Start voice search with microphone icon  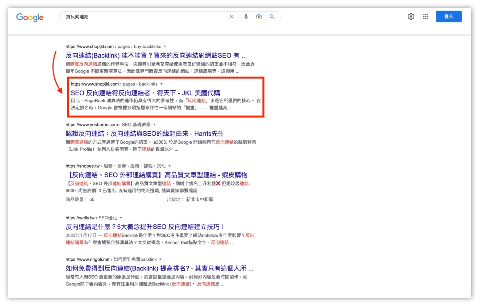click(x=246, y=17)
